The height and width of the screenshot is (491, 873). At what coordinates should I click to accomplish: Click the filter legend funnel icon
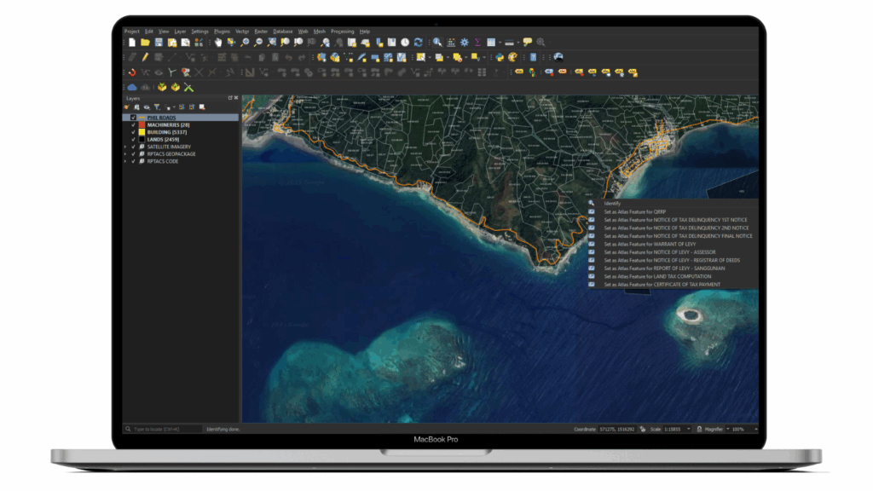click(x=156, y=107)
